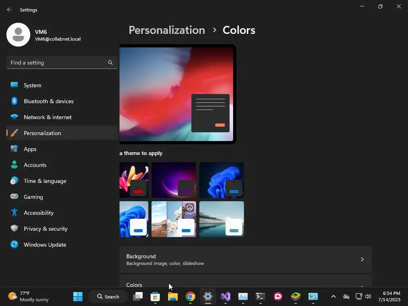Image resolution: width=408 pixels, height=306 pixels.
Task: Click the cloud sync tray icon
Action: point(346,296)
